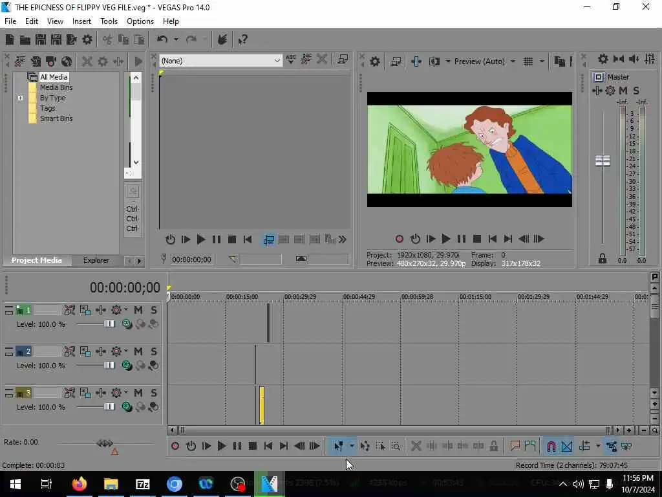Click the Undo arrow button
Image resolution: width=662 pixels, height=497 pixels.
[x=162, y=39]
